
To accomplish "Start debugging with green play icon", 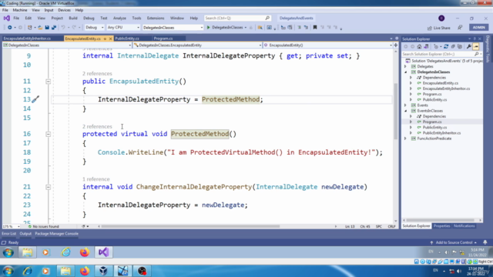I will [x=208, y=28].
